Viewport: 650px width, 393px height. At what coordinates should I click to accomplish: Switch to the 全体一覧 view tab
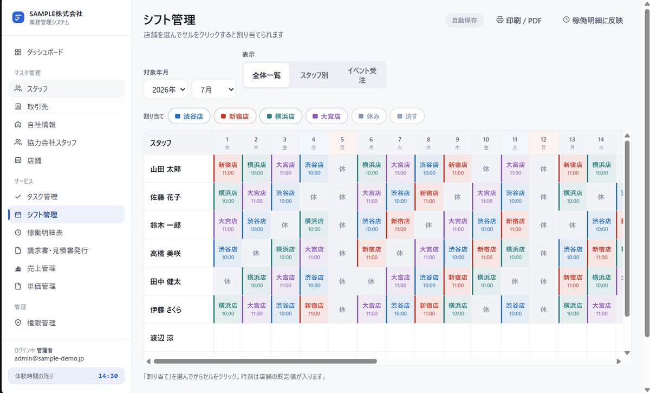(x=266, y=75)
